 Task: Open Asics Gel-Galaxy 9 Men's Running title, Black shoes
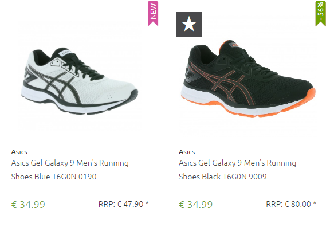coord(237,163)
